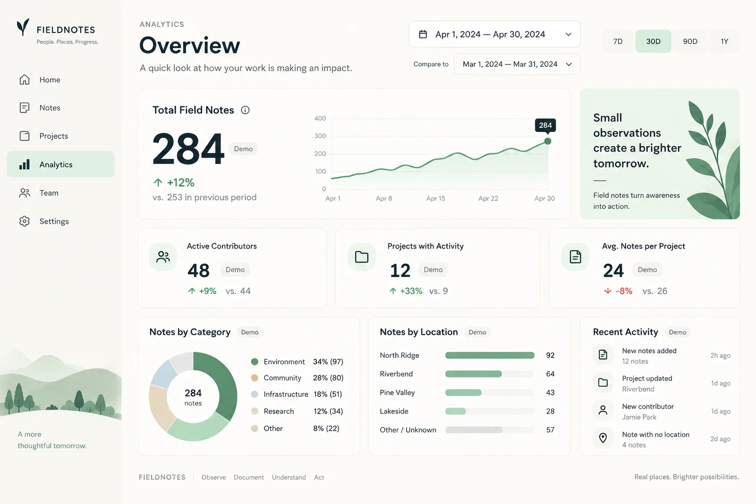Viewport: 756px width, 504px height.
Task: Click the Projects with Activity folder icon
Action: [x=362, y=257]
